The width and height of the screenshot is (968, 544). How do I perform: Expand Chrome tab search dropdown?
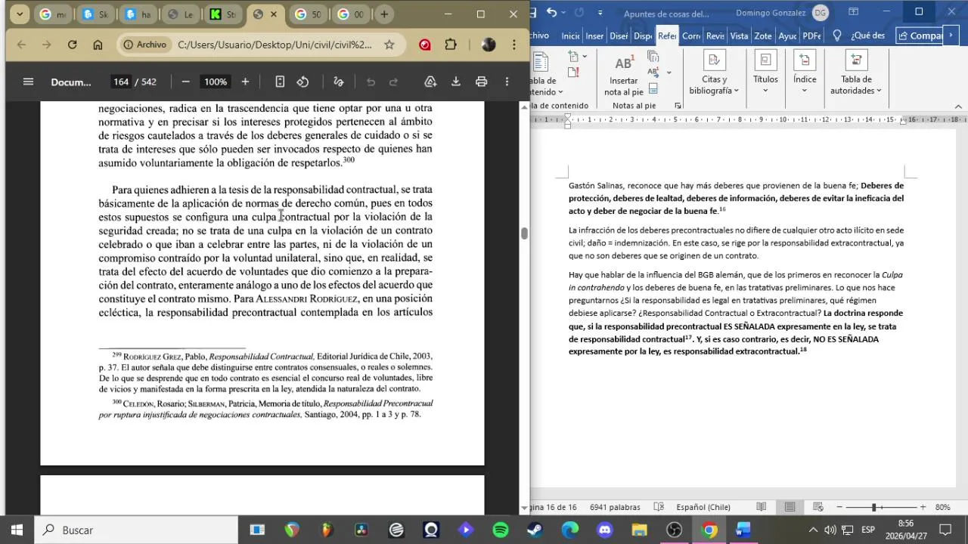[20, 14]
